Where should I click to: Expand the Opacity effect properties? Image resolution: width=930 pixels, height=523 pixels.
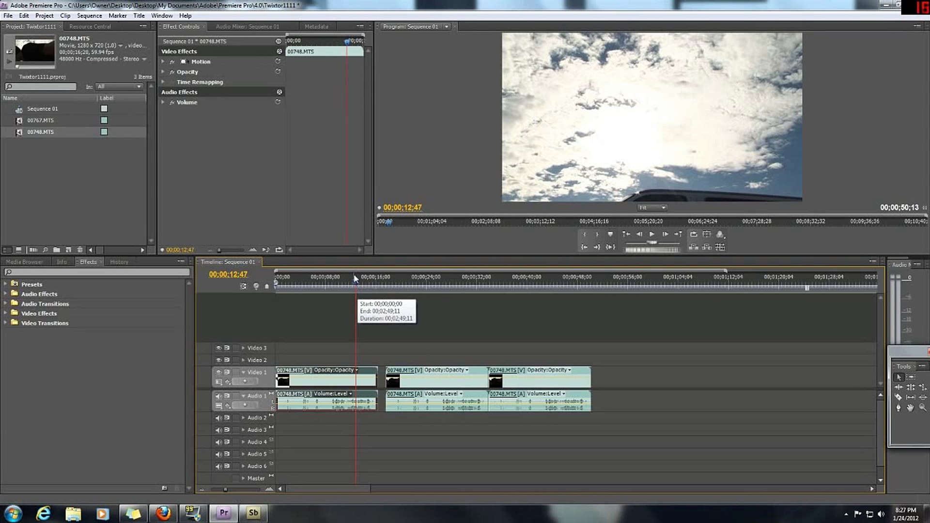pos(163,72)
